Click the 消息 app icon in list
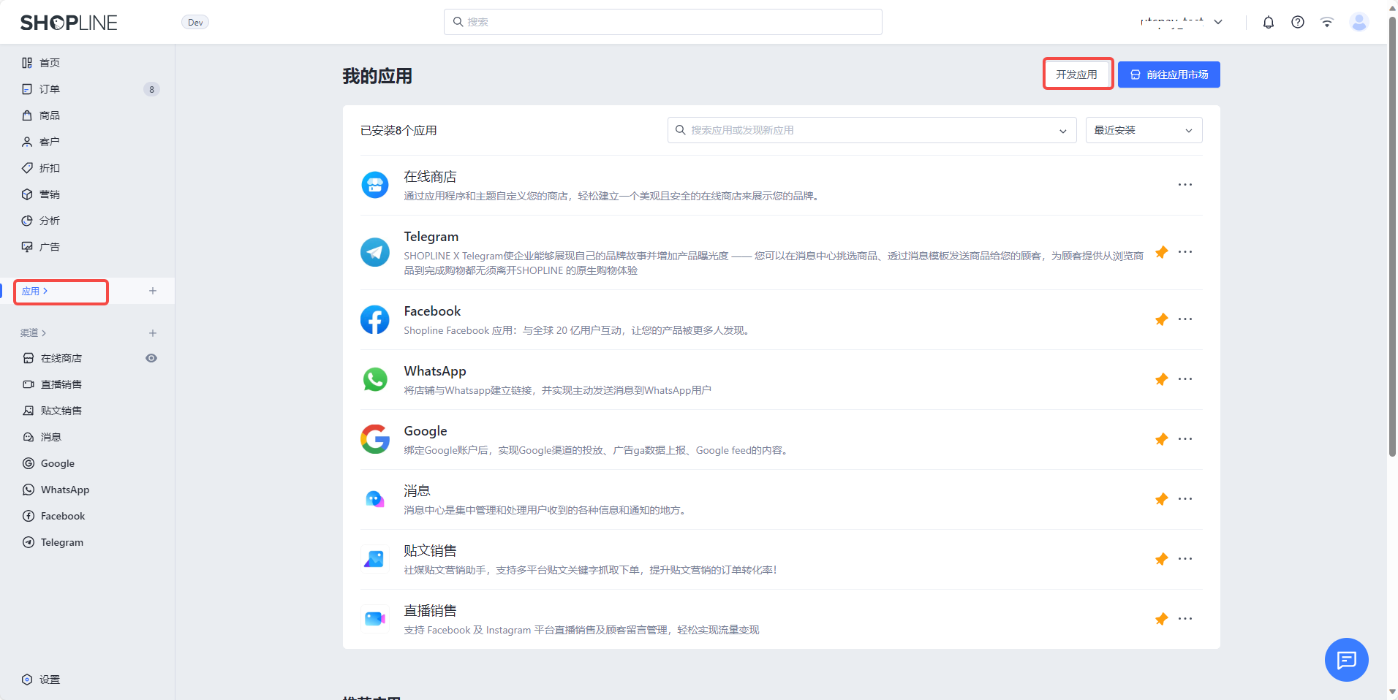Image resolution: width=1398 pixels, height=700 pixels. [x=375, y=499]
